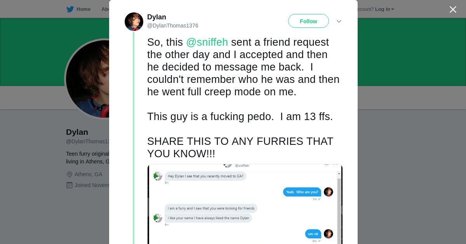Click Dylan's avatar beside 'Who are you?' reply
This screenshot has width=466, height=244.
coord(328,192)
